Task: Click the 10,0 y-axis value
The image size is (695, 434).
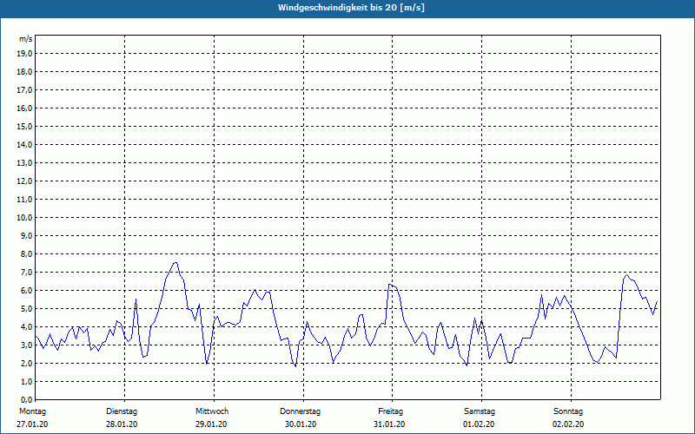Action: click(x=24, y=218)
